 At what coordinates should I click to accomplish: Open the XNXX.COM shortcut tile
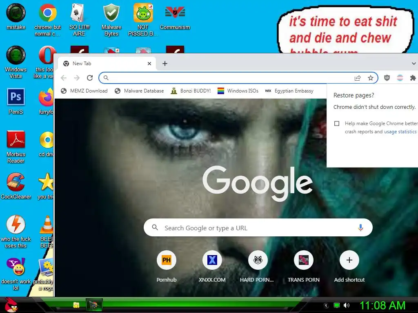click(212, 267)
